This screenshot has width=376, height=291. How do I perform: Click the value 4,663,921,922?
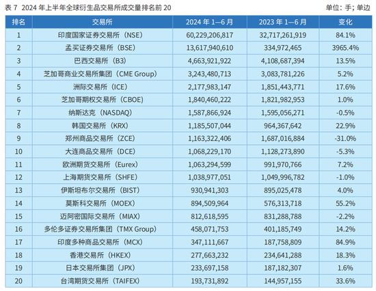(210, 61)
